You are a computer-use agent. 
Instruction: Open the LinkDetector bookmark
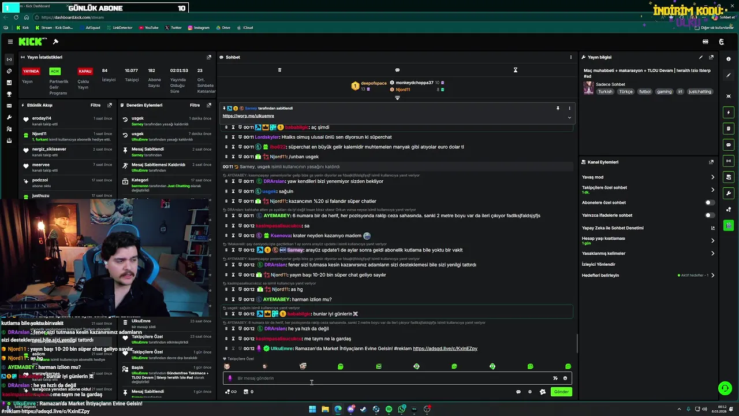[x=119, y=28]
